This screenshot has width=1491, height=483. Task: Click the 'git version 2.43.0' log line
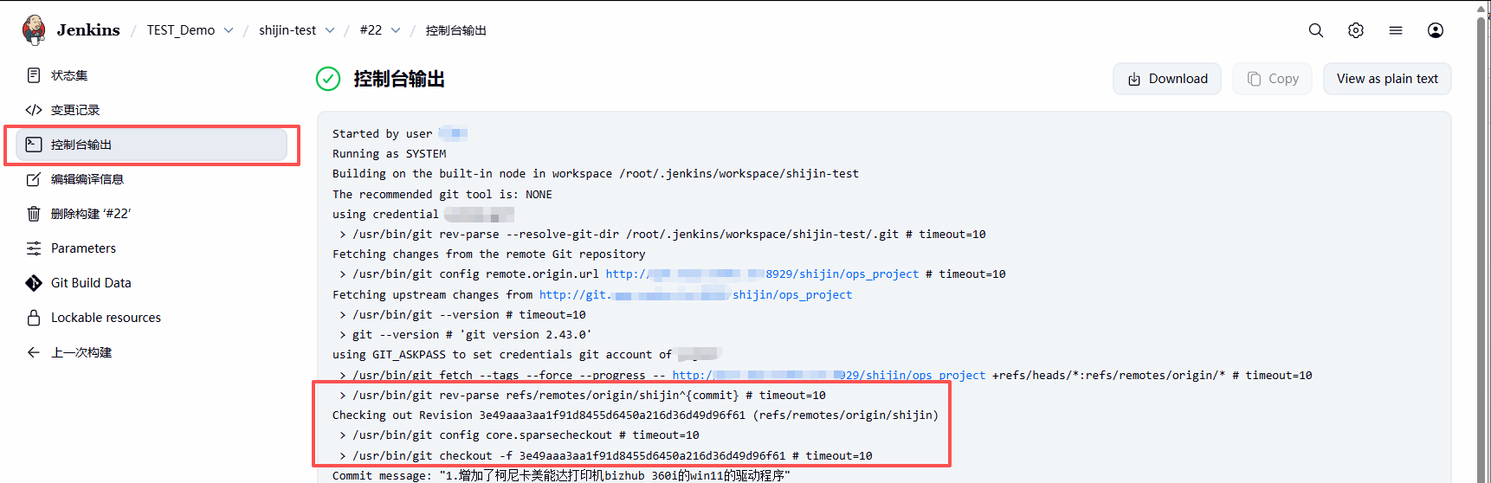[466, 335]
